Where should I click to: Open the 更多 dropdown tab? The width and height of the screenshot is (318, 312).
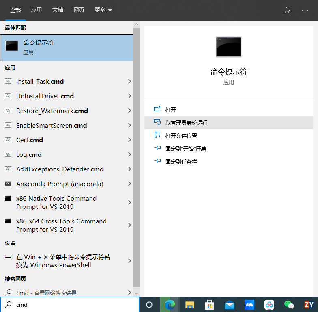[x=103, y=10]
